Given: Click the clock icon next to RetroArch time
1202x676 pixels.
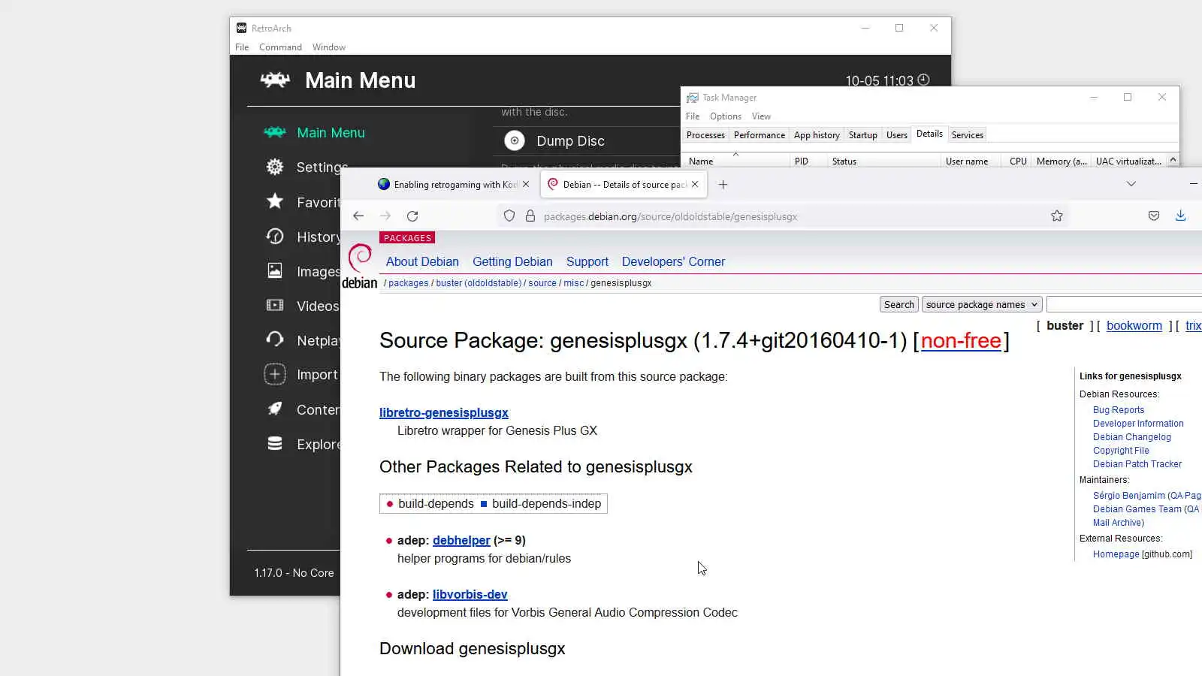Looking at the screenshot, I should click(x=924, y=80).
